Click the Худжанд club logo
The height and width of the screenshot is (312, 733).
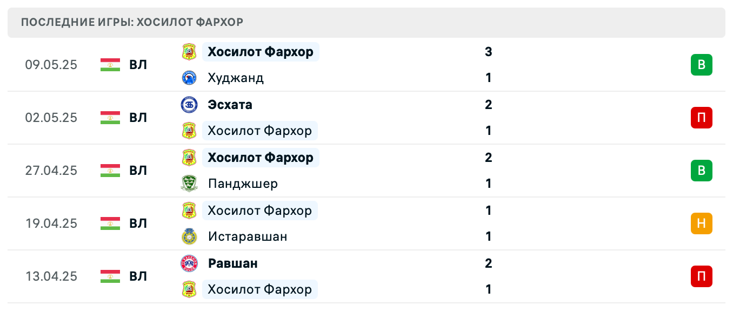pyautogui.click(x=189, y=78)
